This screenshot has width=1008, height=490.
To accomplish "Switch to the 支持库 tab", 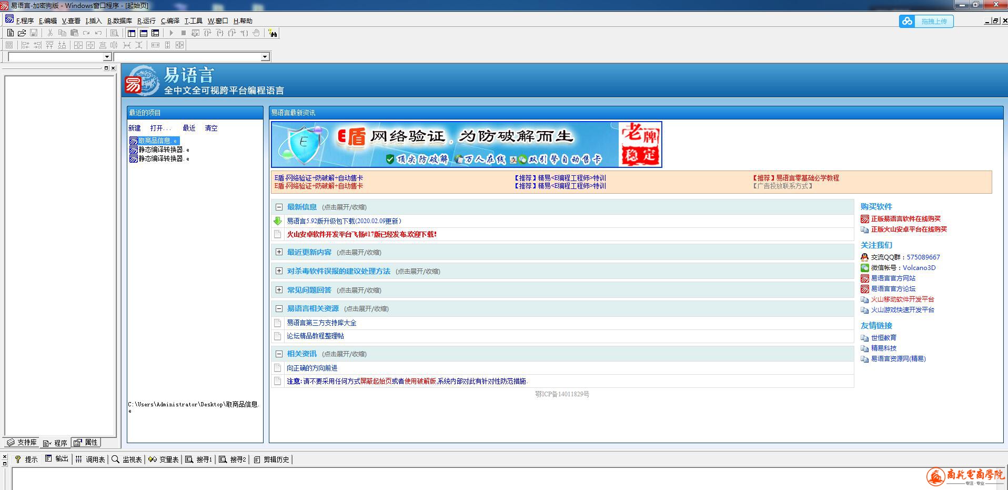I will click(x=22, y=443).
